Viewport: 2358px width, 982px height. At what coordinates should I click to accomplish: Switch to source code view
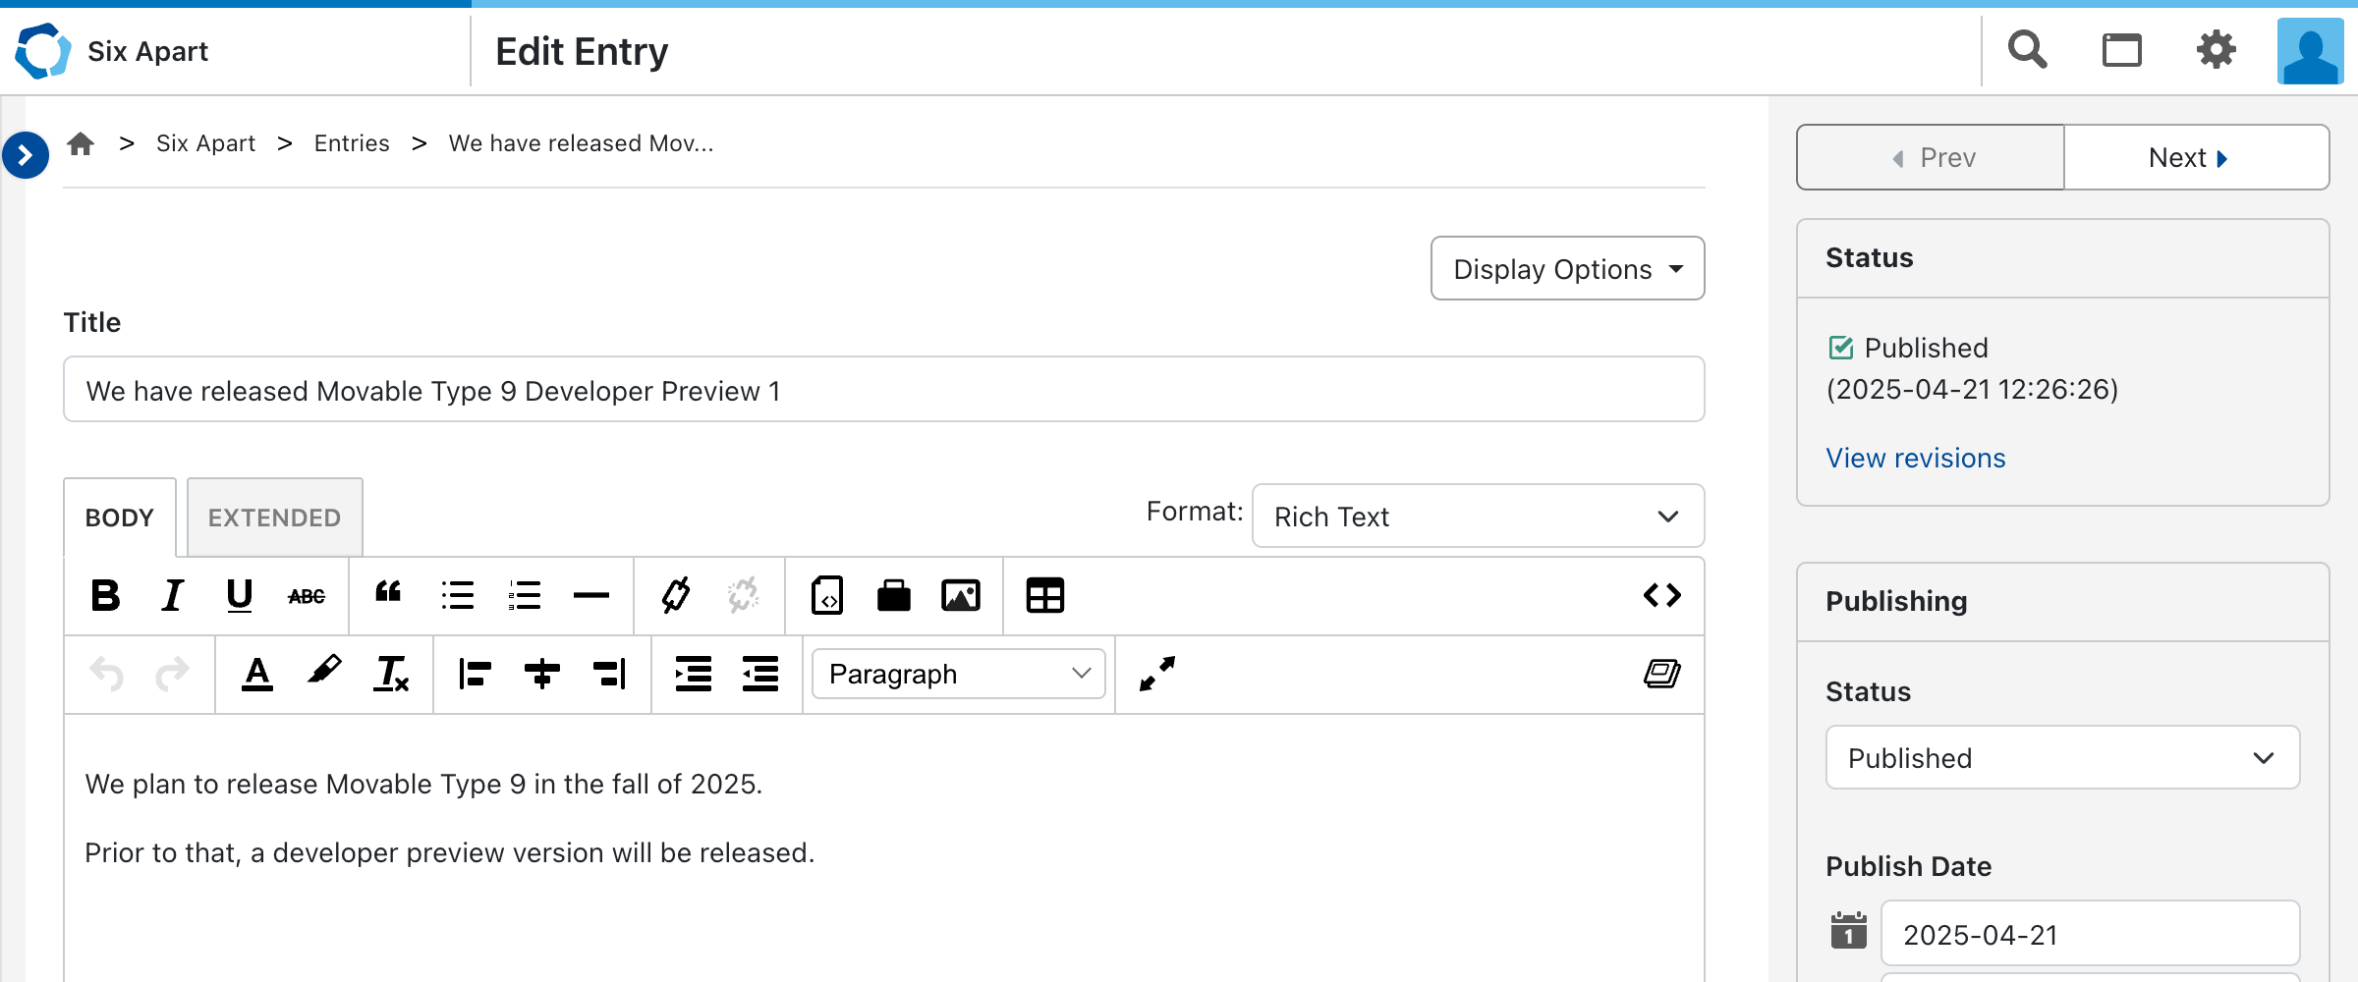pos(1661,595)
